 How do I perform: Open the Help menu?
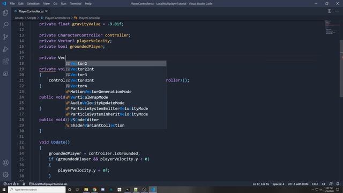(x=88, y=4)
